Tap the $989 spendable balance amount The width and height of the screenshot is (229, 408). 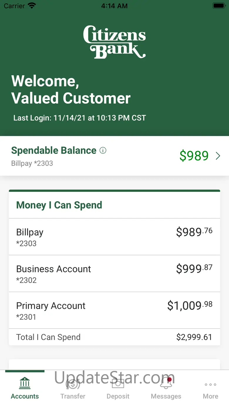(x=194, y=156)
